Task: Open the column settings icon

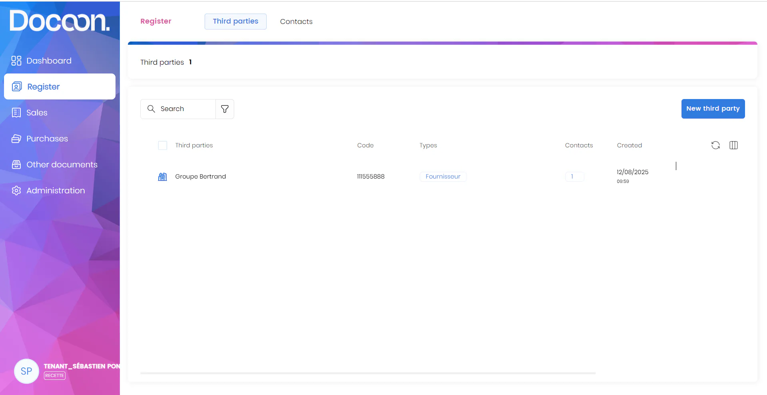Action: click(733, 145)
